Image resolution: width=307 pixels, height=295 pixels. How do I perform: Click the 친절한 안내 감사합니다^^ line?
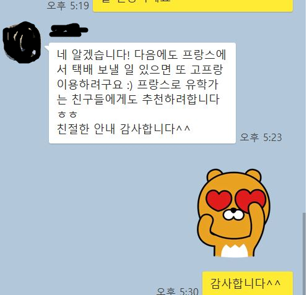click(123, 129)
